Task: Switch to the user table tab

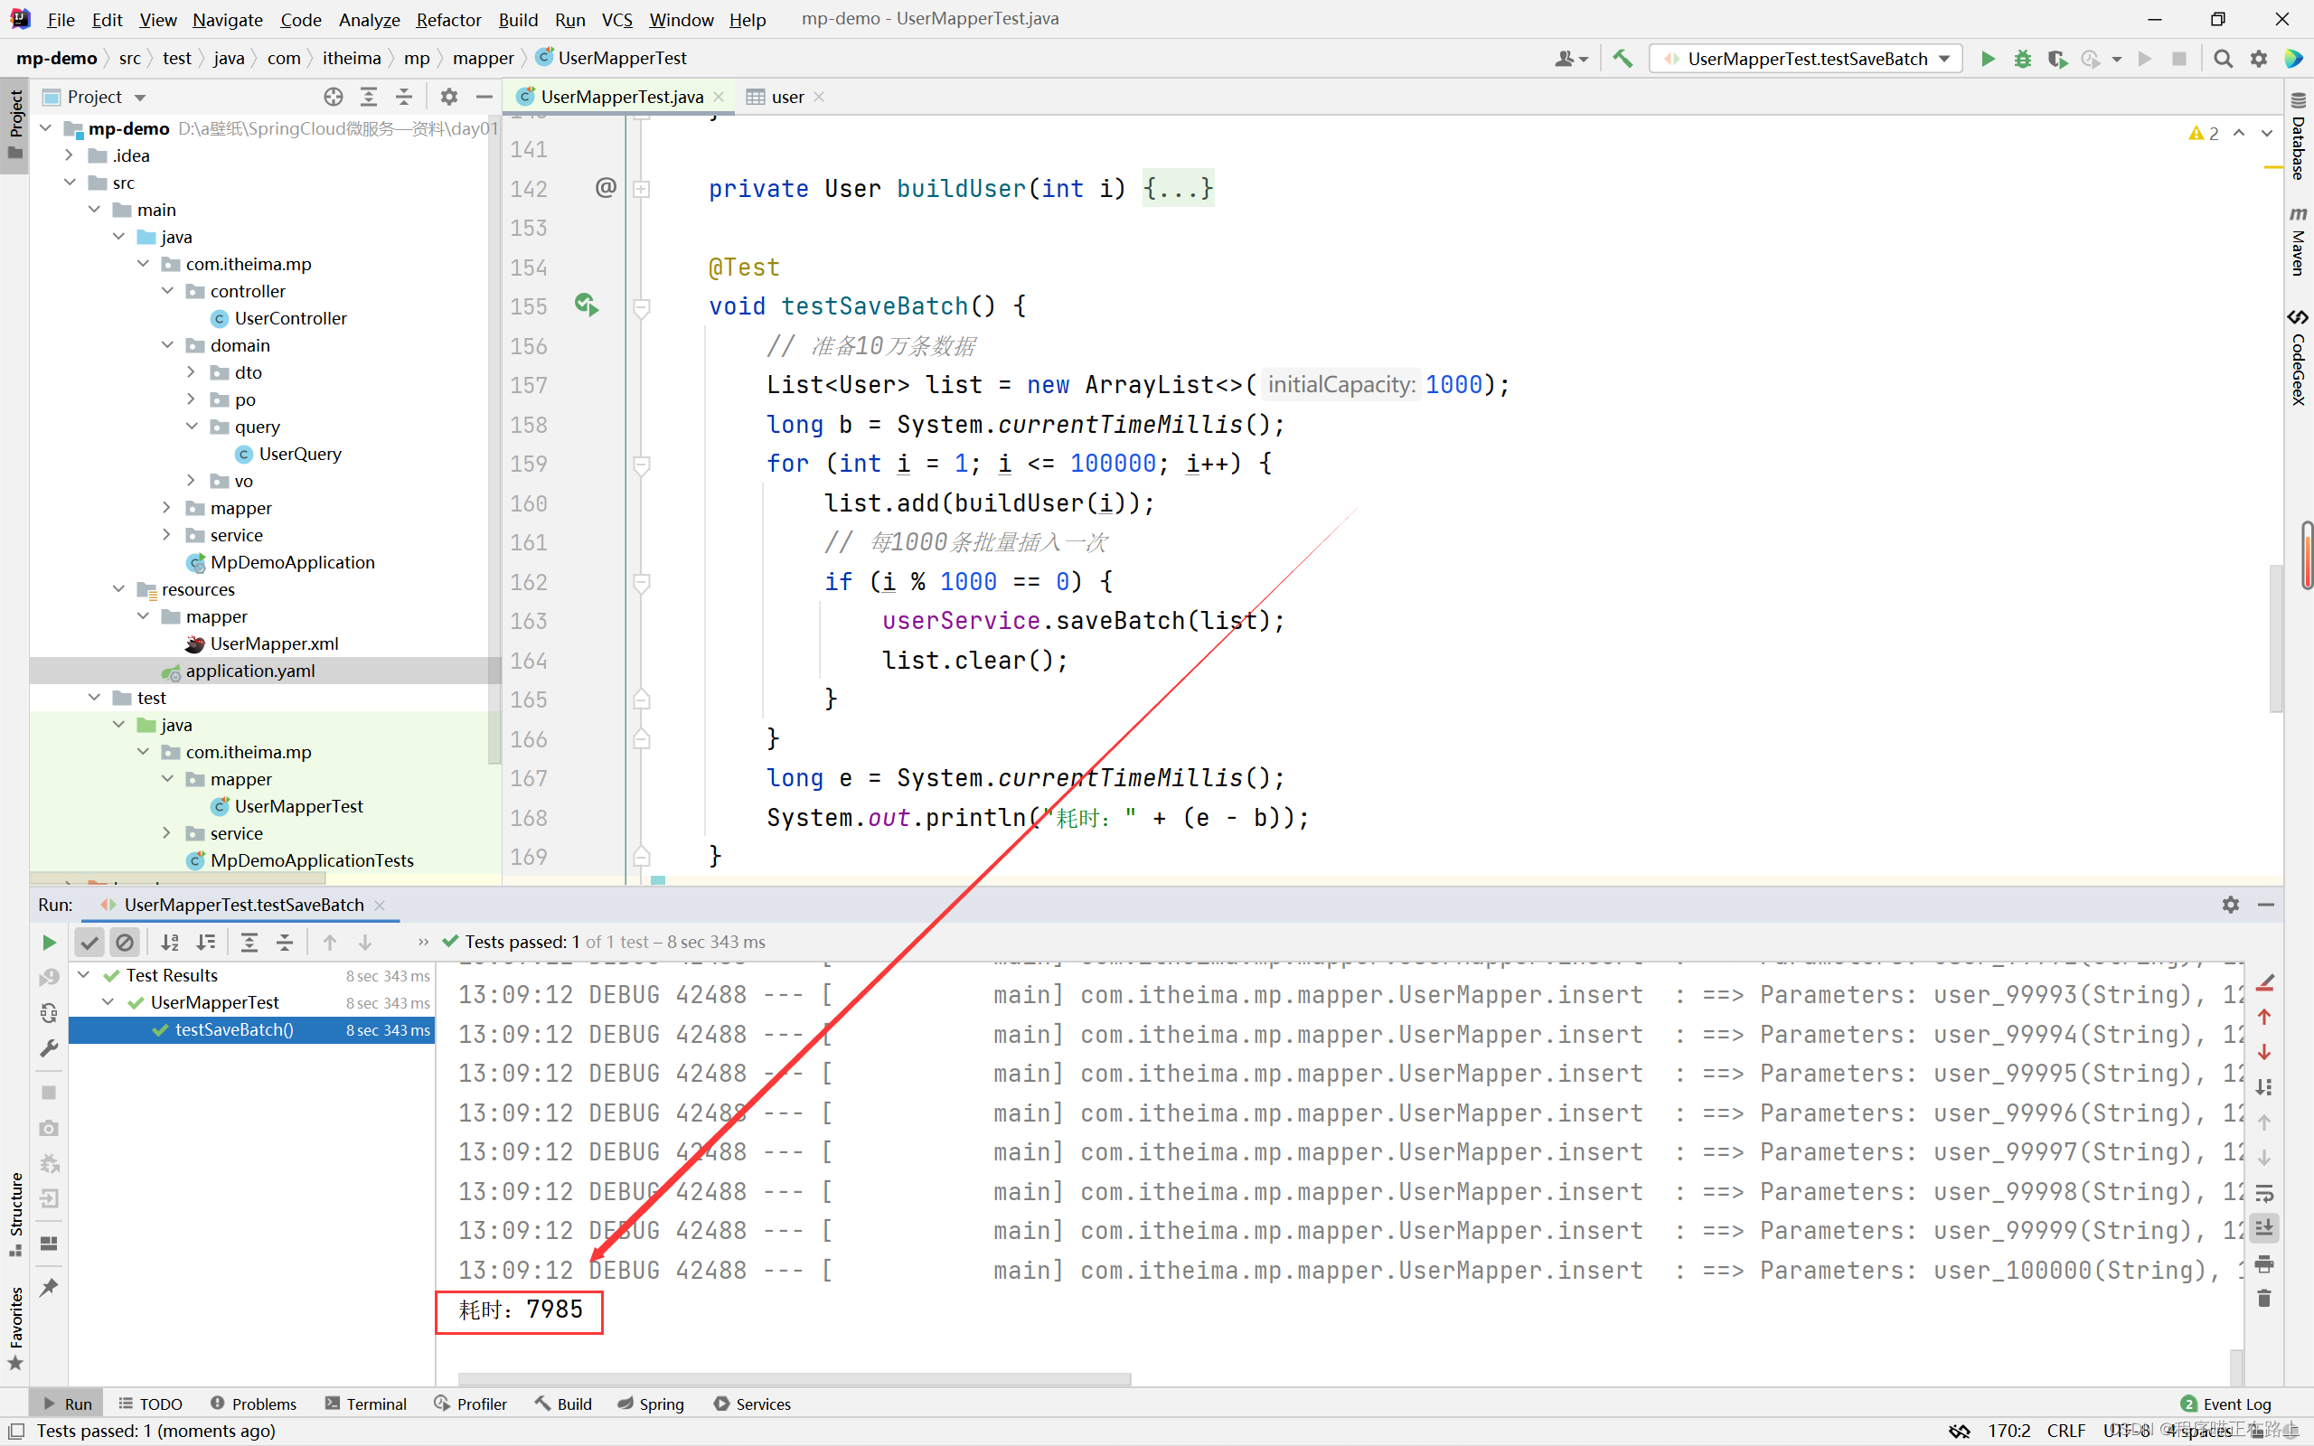Action: (786, 97)
